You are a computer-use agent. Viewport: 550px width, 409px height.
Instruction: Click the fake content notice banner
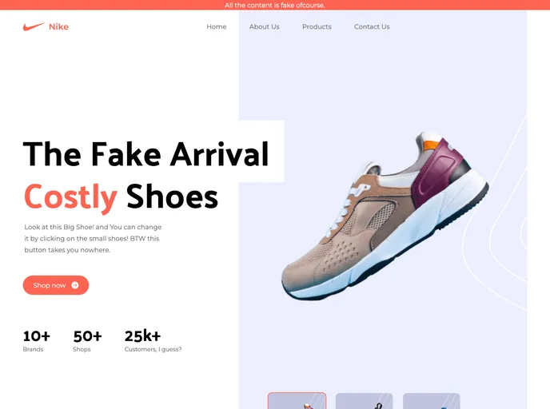pyautogui.click(x=275, y=5)
